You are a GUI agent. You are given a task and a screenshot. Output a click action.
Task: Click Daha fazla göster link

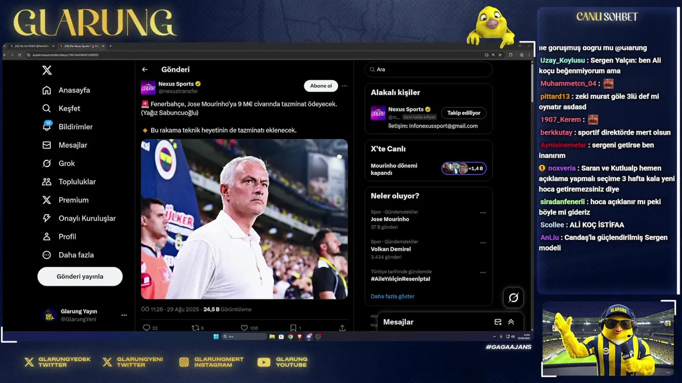[392, 296]
